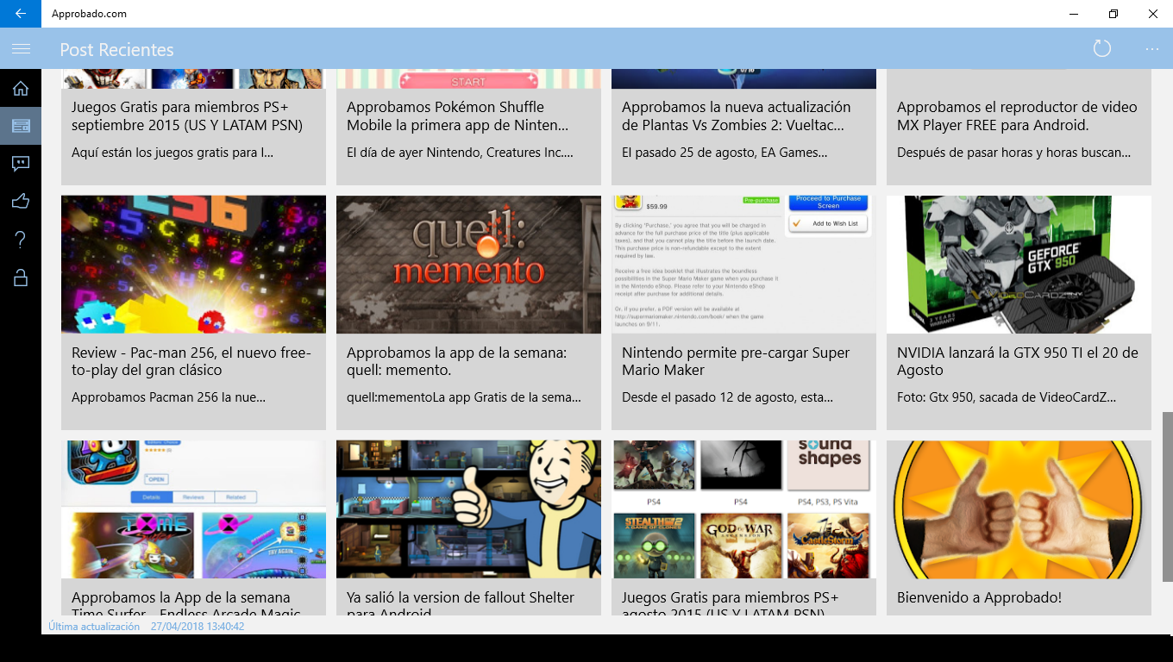
Task: Click the thumbs-up like sidebar icon
Action: pos(21,202)
